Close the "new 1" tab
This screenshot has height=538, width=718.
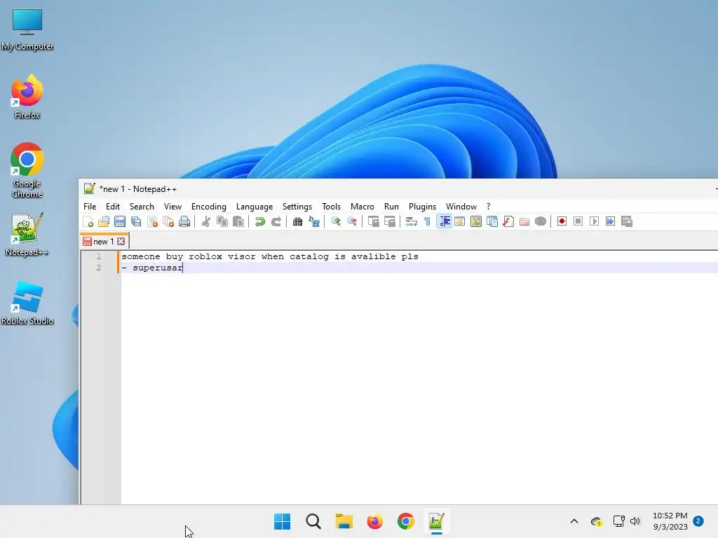coord(121,242)
